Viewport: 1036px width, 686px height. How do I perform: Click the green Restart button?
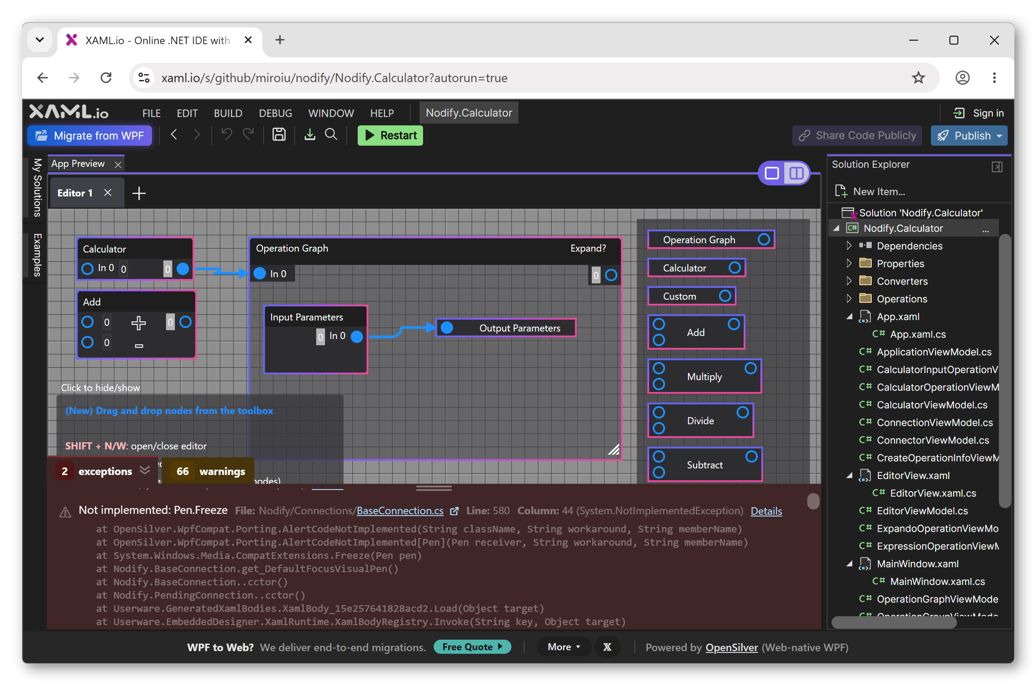[x=390, y=135]
